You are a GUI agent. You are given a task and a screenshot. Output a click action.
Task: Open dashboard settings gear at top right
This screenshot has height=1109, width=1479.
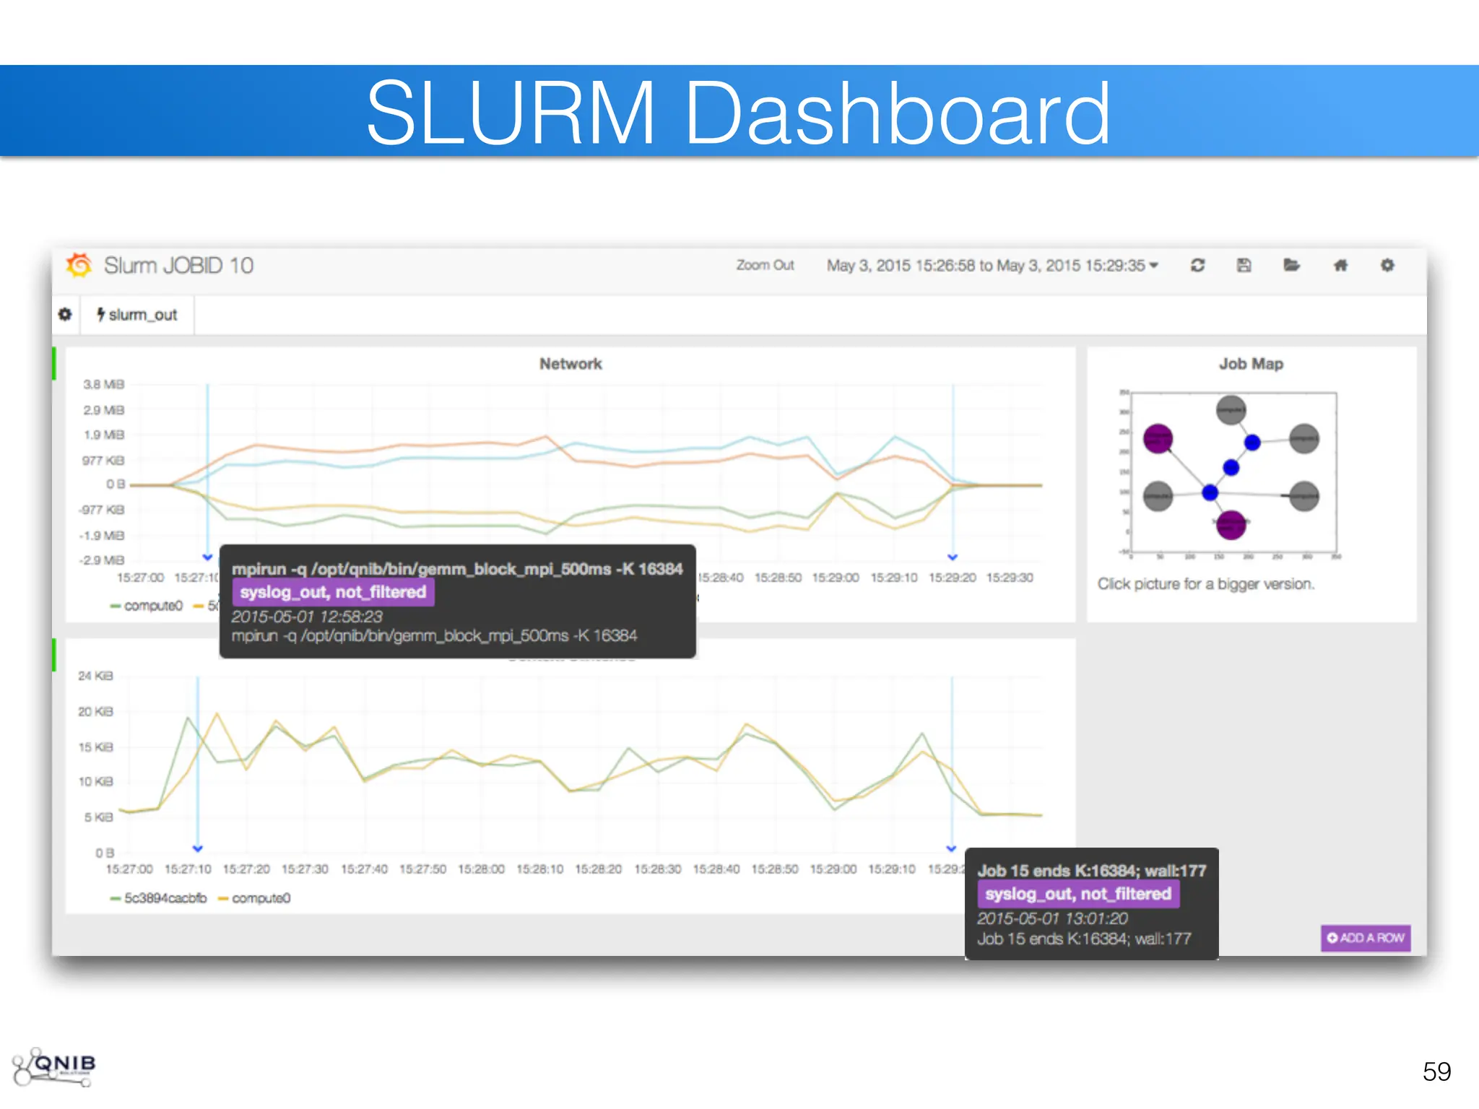click(1387, 265)
